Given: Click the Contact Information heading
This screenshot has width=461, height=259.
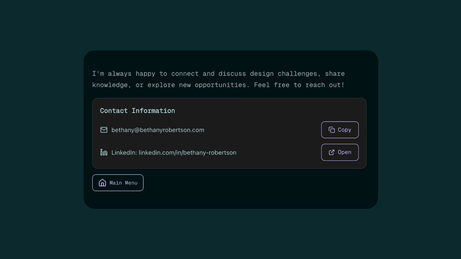Looking at the screenshot, I should [x=138, y=111].
